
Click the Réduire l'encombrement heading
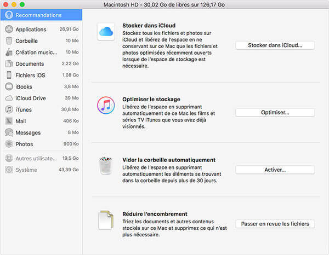coord(155,214)
